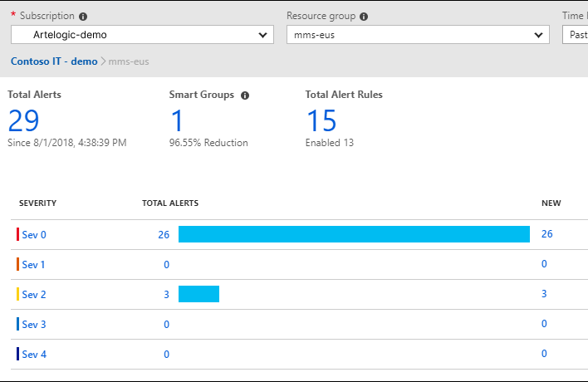
Task: Select the Sev 0 severity row
Action: [x=34, y=235]
